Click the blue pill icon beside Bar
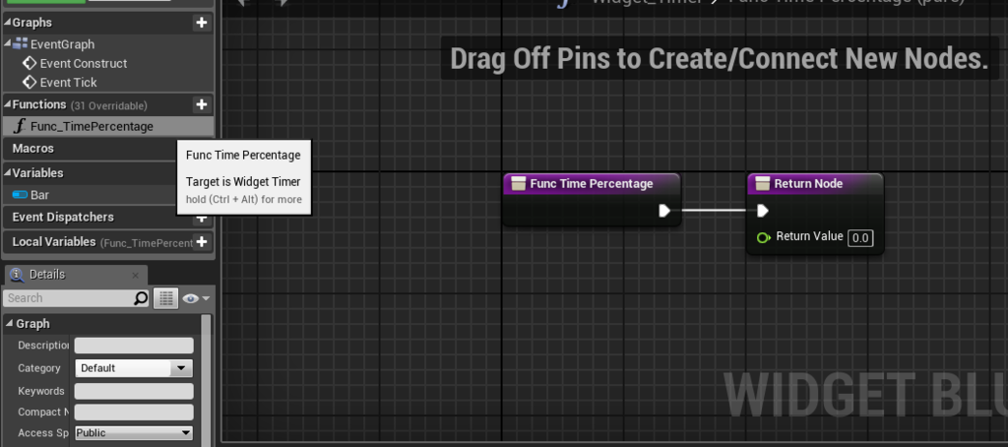Viewport: 1008px width, 447px height. coord(20,195)
